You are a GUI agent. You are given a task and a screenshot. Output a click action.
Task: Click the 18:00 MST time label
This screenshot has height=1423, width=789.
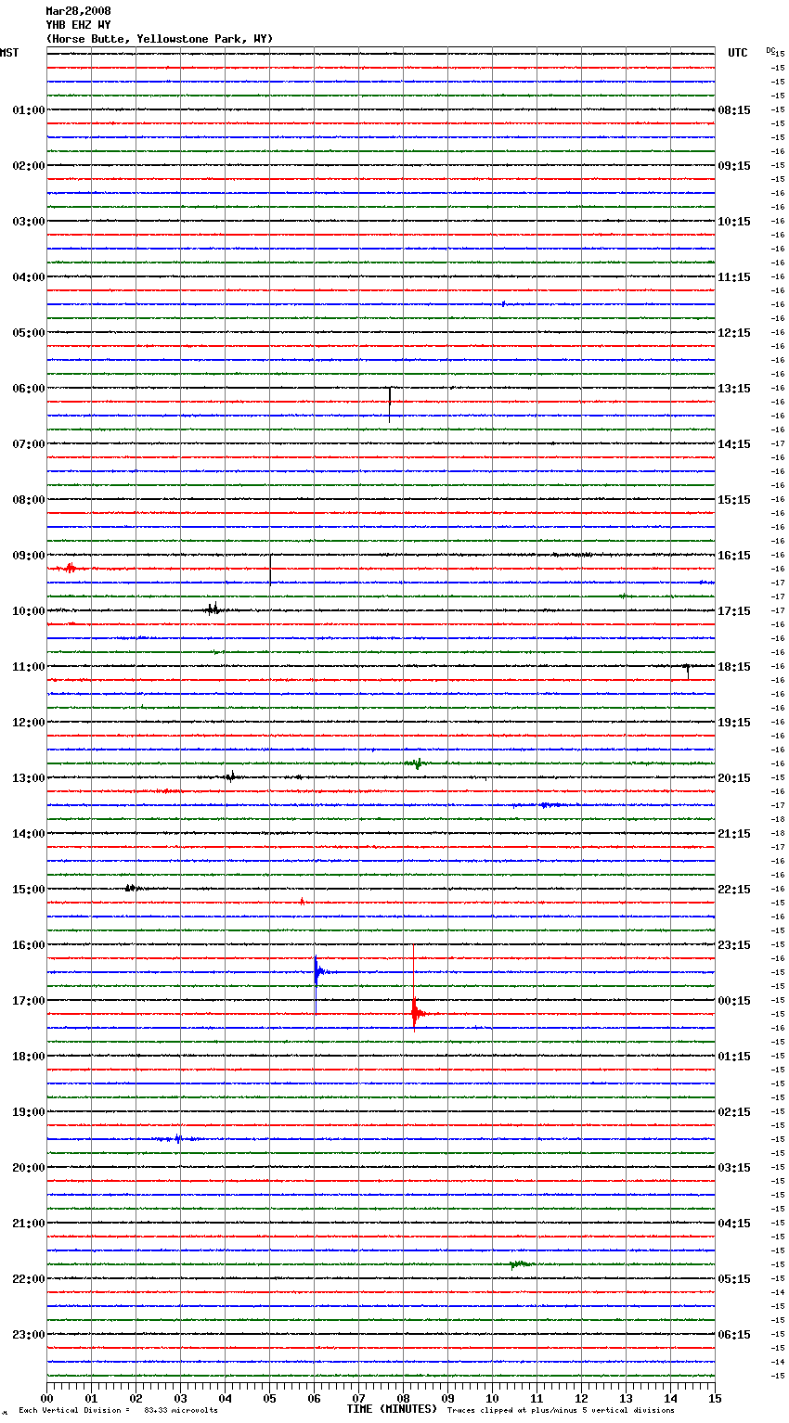click(x=29, y=1057)
